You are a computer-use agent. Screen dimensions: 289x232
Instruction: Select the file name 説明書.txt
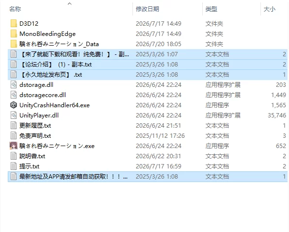(x=32, y=156)
